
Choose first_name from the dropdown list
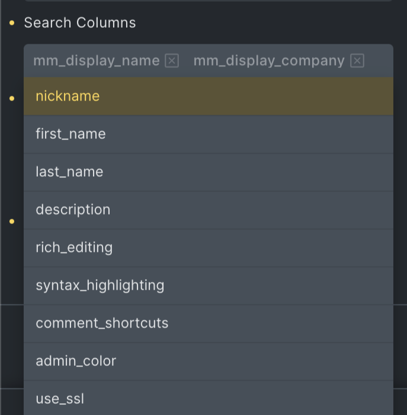coord(70,134)
